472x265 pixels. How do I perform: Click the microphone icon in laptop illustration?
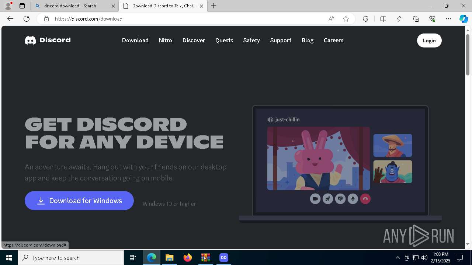(x=353, y=199)
